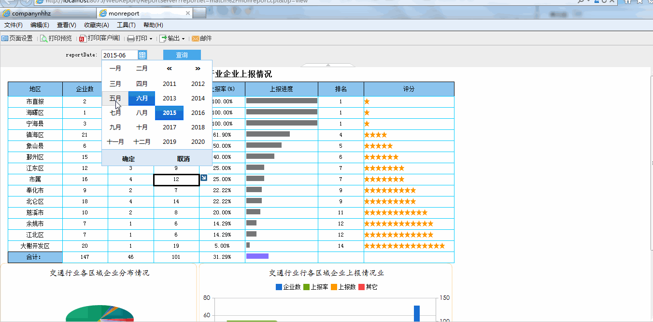653x322 pixels.
Task: Click the email (邮件) toolbar icon
Action: [196, 38]
